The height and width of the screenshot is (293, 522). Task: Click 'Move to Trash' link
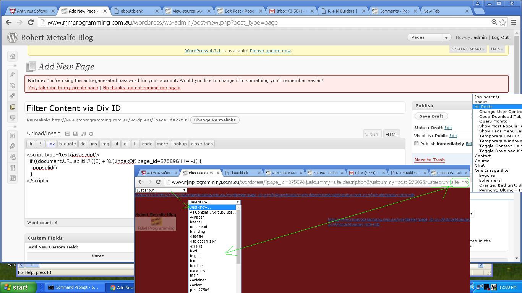pyautogui.click(x=430, y=160)
